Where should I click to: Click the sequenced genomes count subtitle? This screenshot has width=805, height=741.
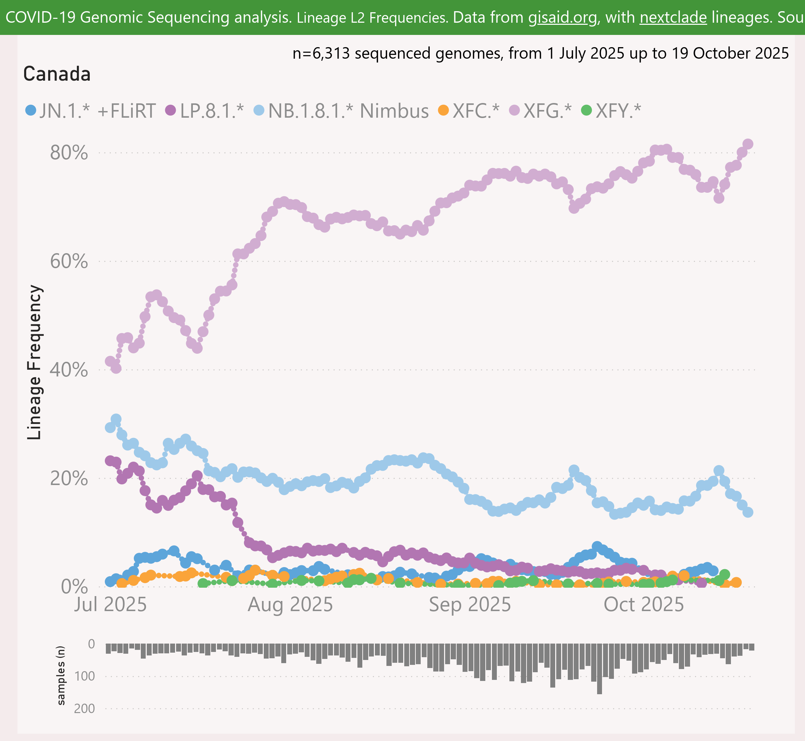[x=540, y=53]
